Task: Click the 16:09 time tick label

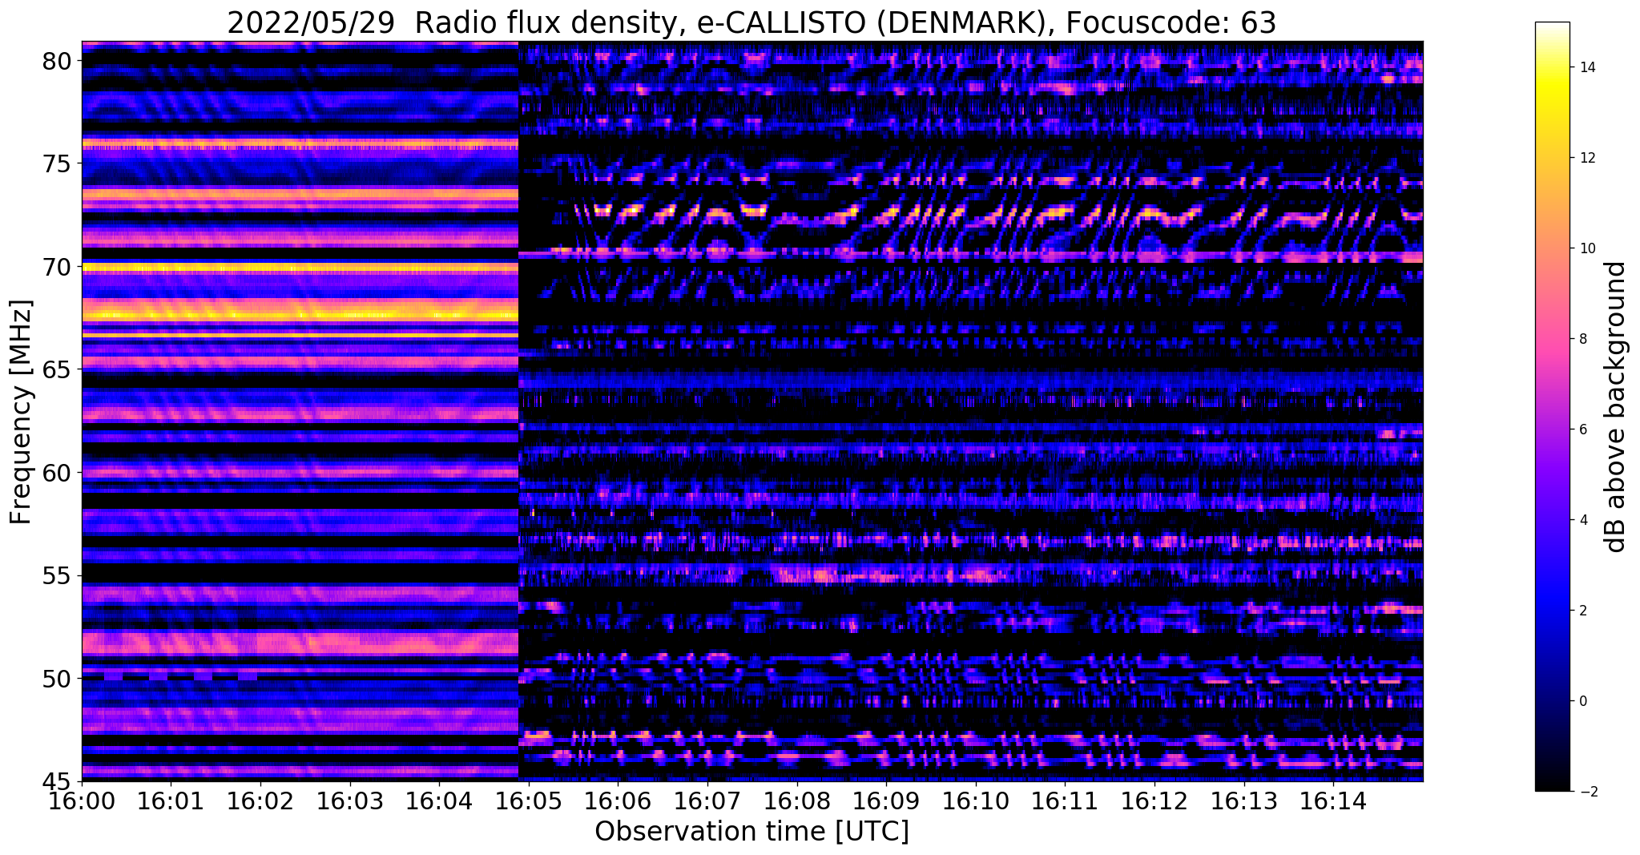Action: [x=886, y=800]
